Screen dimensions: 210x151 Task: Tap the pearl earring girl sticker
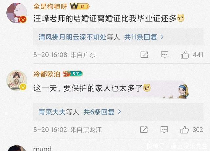coord(183,92)
